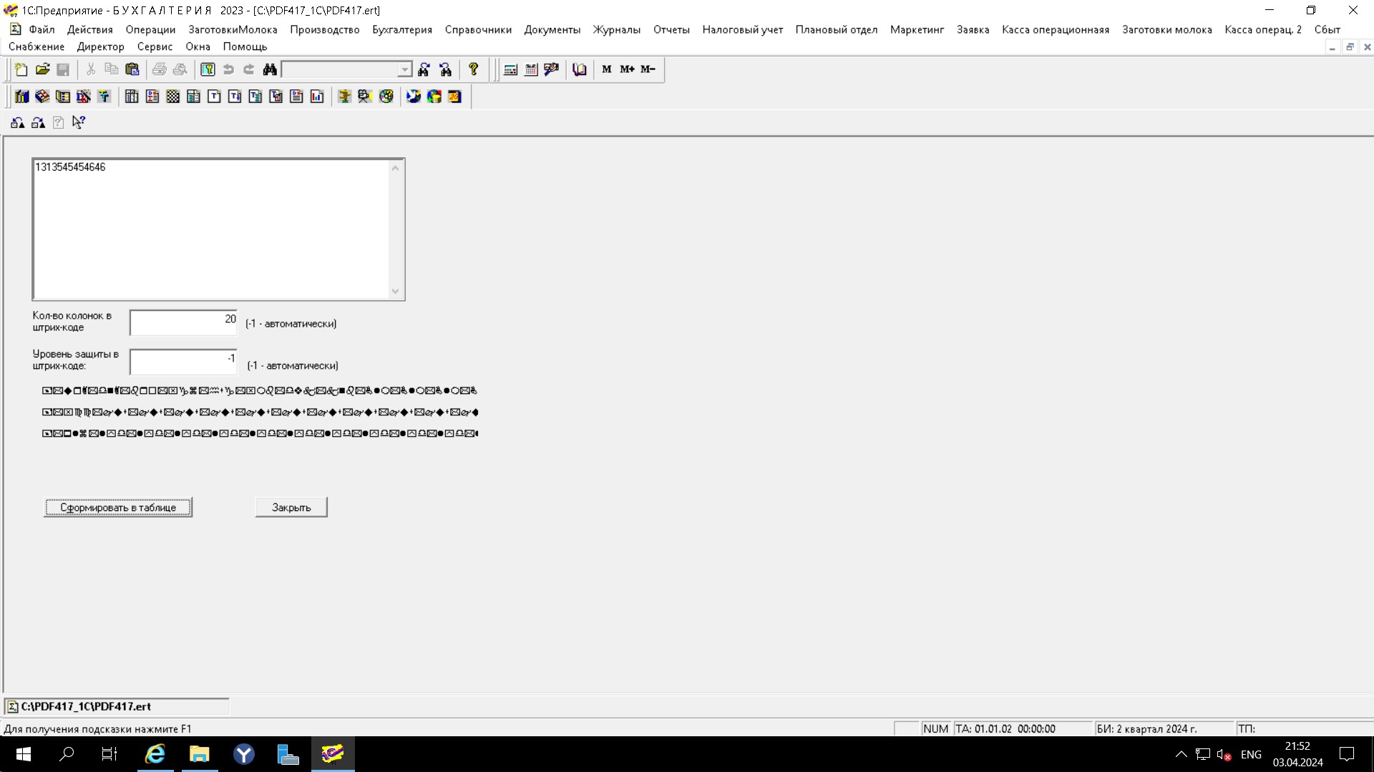
Task: Click the M memory button
Action: [607, 69]
